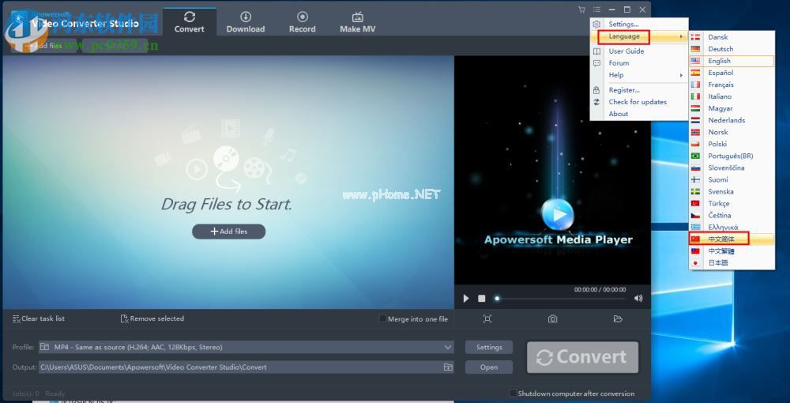790x403 pixels.
Task: Click the Open output button
Action: [489, 367]
